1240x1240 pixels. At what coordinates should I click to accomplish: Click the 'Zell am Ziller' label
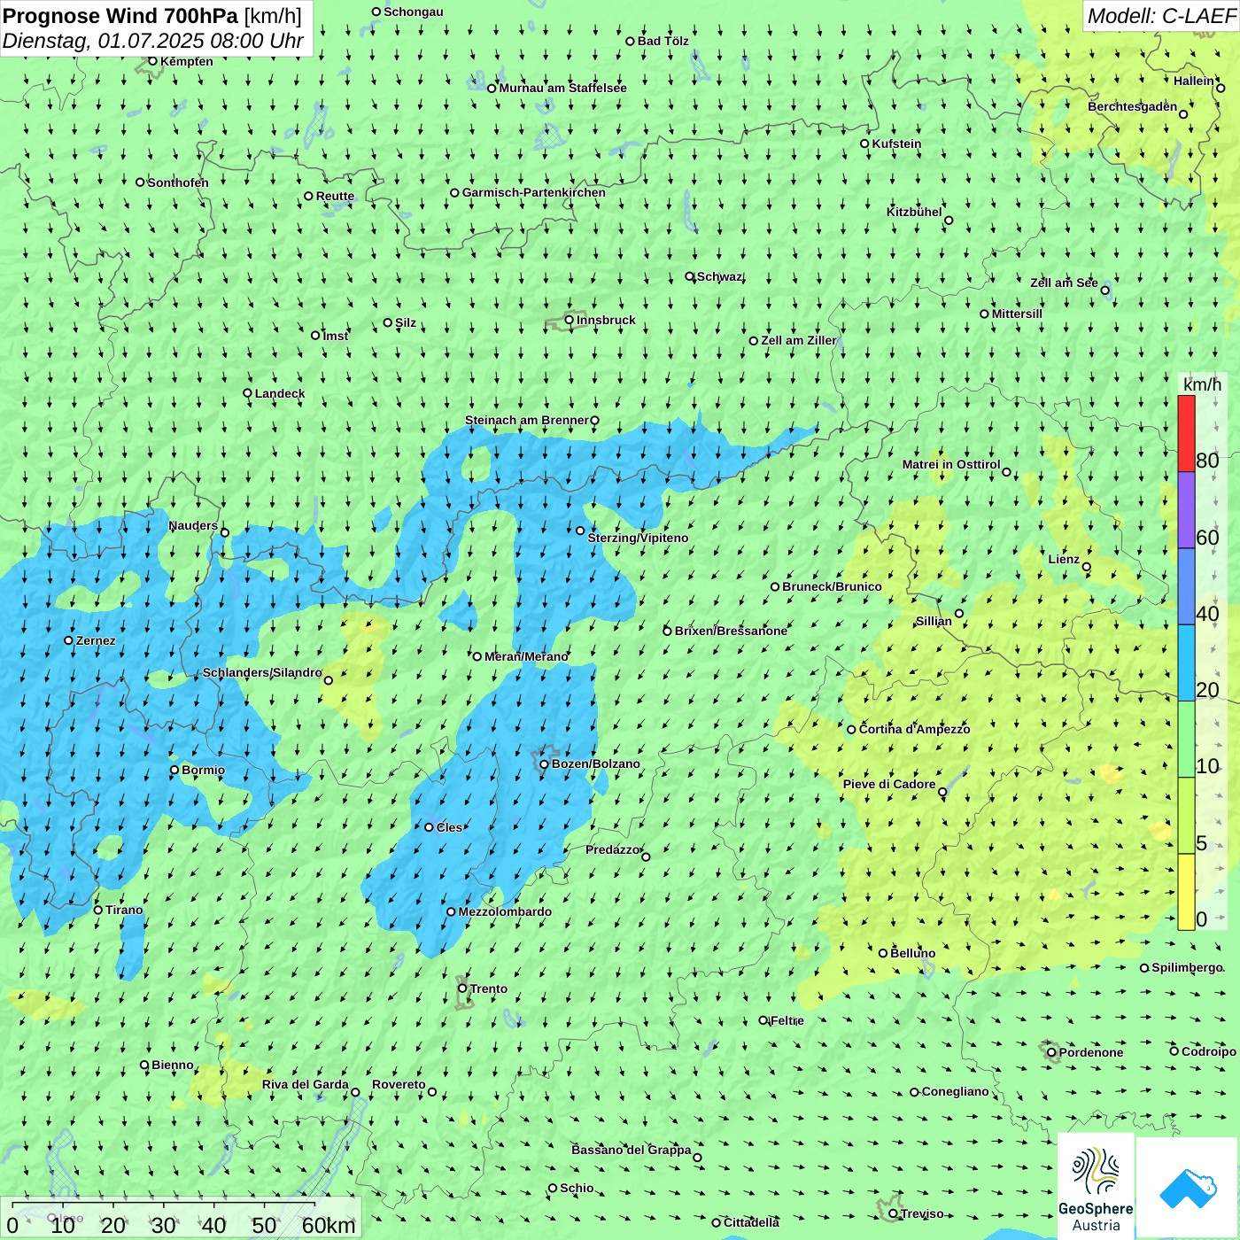798,340
